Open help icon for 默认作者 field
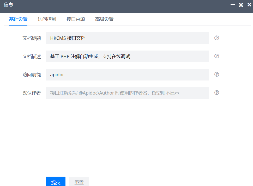The width and height of the screenshot is (253, 186). click(x=216, y=92)
